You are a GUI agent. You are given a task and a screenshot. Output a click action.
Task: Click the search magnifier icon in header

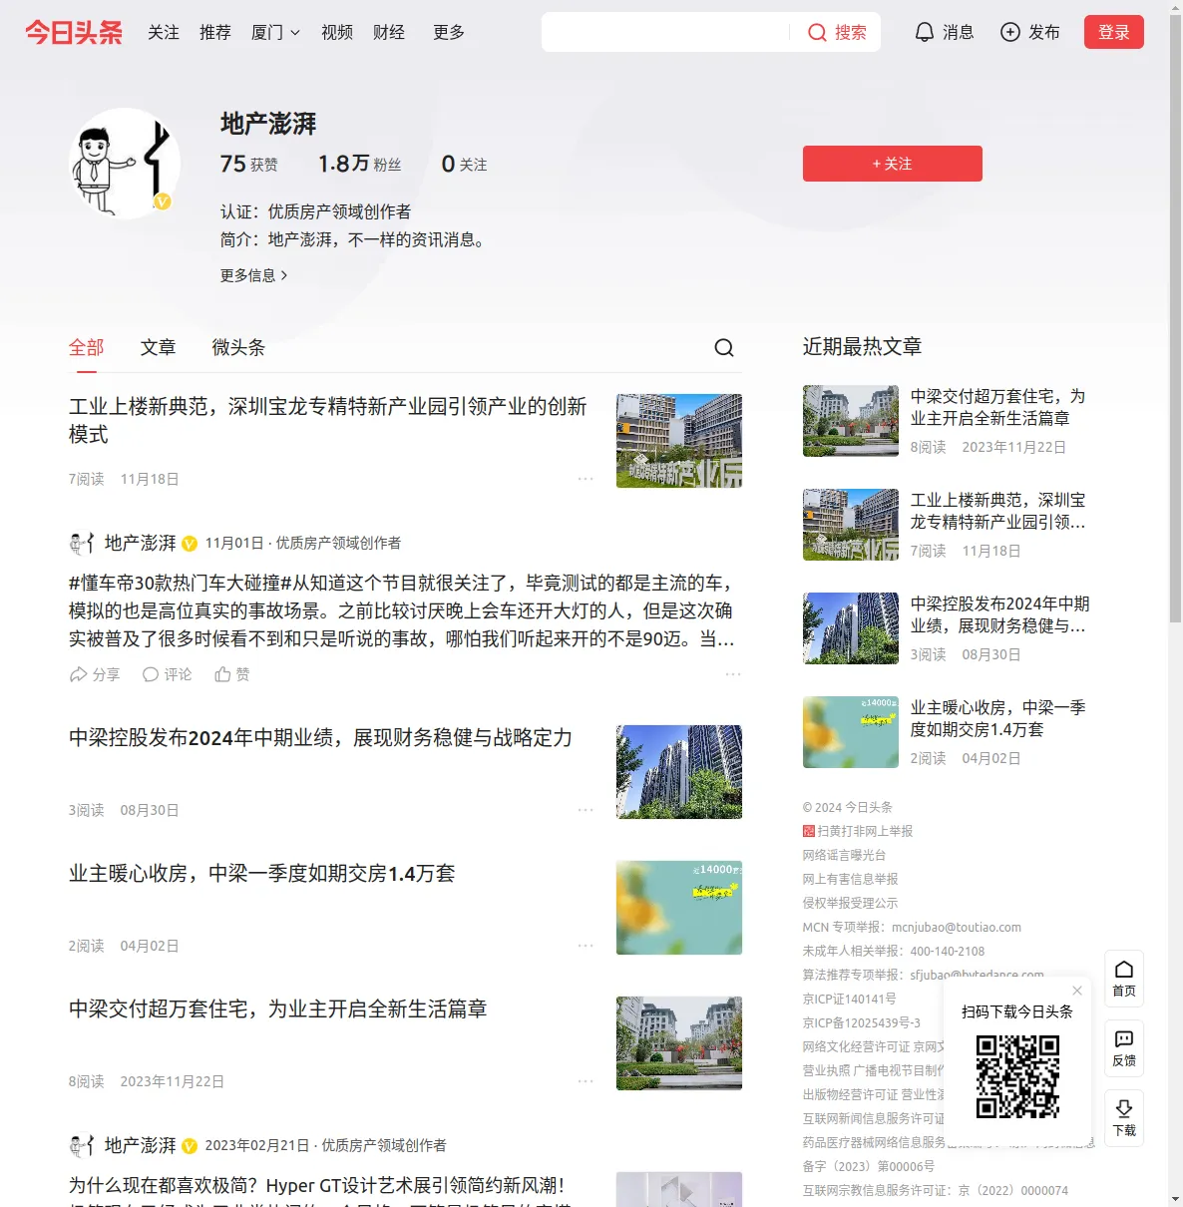(817, 33)
